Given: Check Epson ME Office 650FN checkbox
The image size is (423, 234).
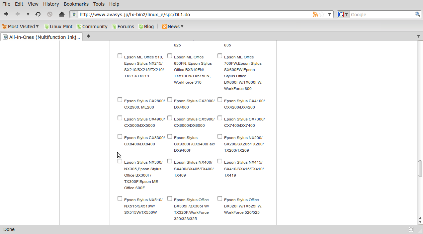Looking at the screenshot, I should coord(170,56).
